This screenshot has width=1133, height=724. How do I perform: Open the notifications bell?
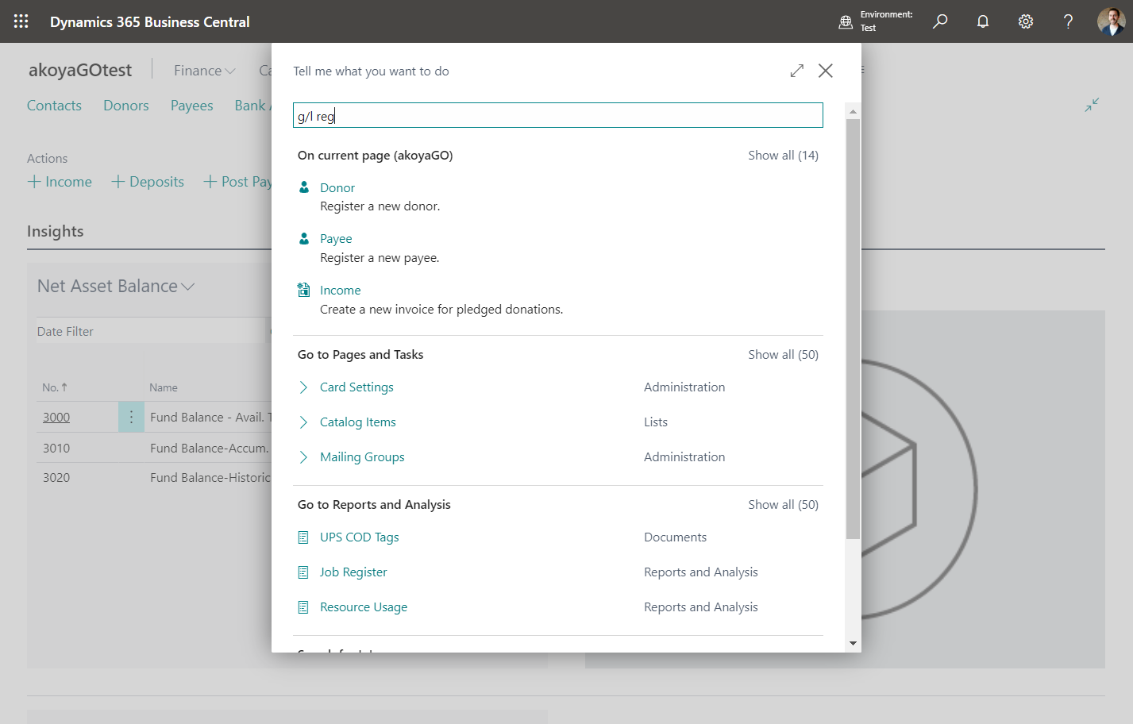[983, 21]
